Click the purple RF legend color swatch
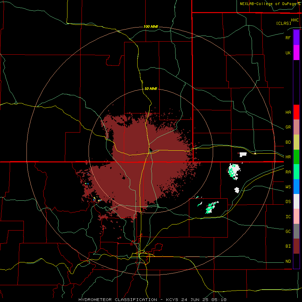This screenshot has width=302, height=302. 296,38
